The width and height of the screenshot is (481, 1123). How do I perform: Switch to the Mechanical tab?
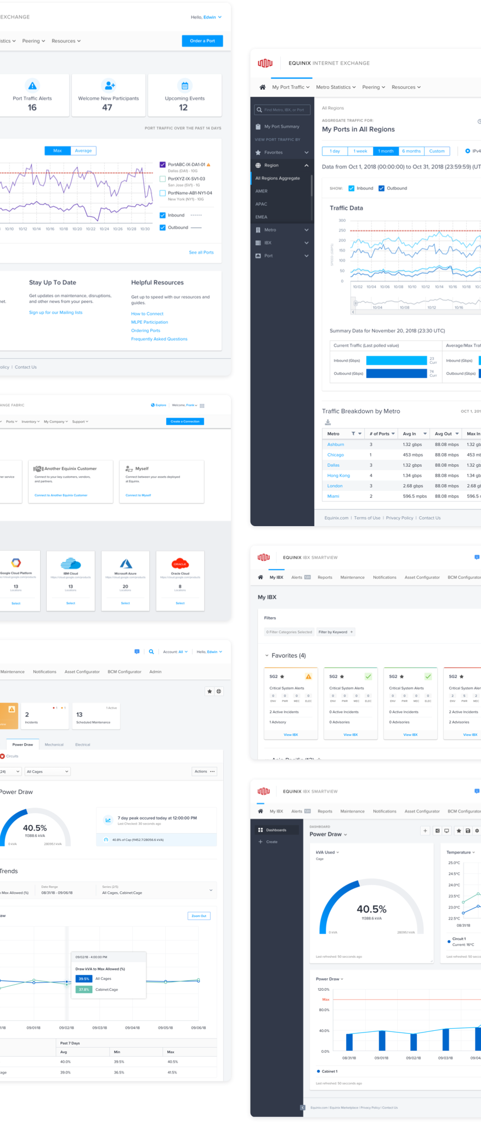[x=54, y=744]
